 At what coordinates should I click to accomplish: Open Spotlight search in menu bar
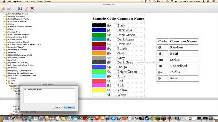pyautogui.click(x=208, y=1)
